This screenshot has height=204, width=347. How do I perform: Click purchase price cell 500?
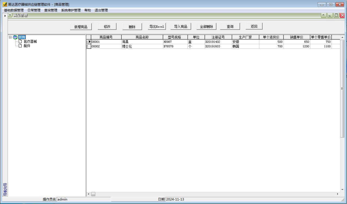click(271, 42)
